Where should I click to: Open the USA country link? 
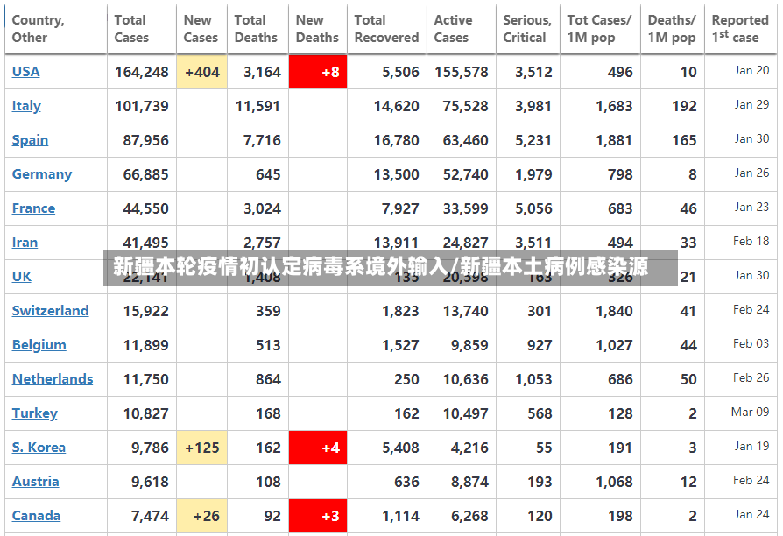[25, 72]
